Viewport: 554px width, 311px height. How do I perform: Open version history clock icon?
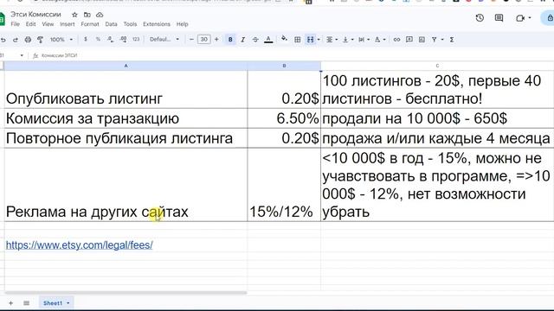(480, 17)
